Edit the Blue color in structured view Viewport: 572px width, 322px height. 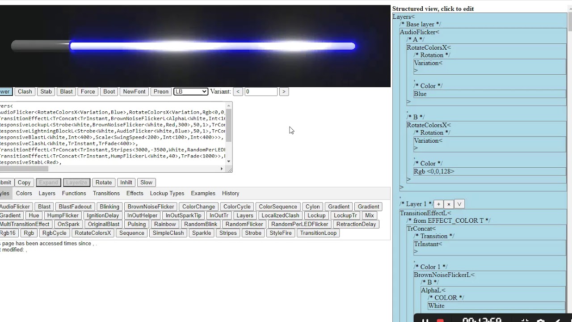tap(489, 94)
